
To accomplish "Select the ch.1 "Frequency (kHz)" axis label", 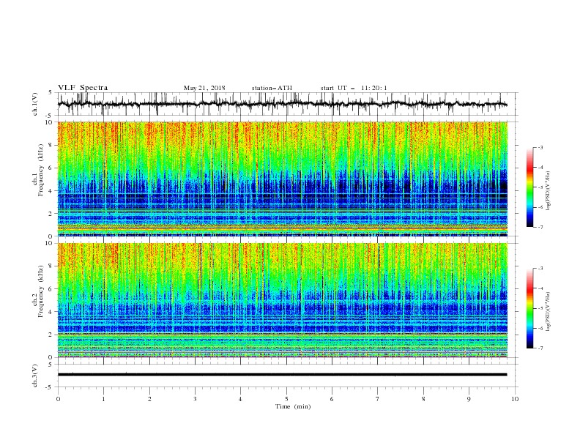I will [x=41, y=171].
